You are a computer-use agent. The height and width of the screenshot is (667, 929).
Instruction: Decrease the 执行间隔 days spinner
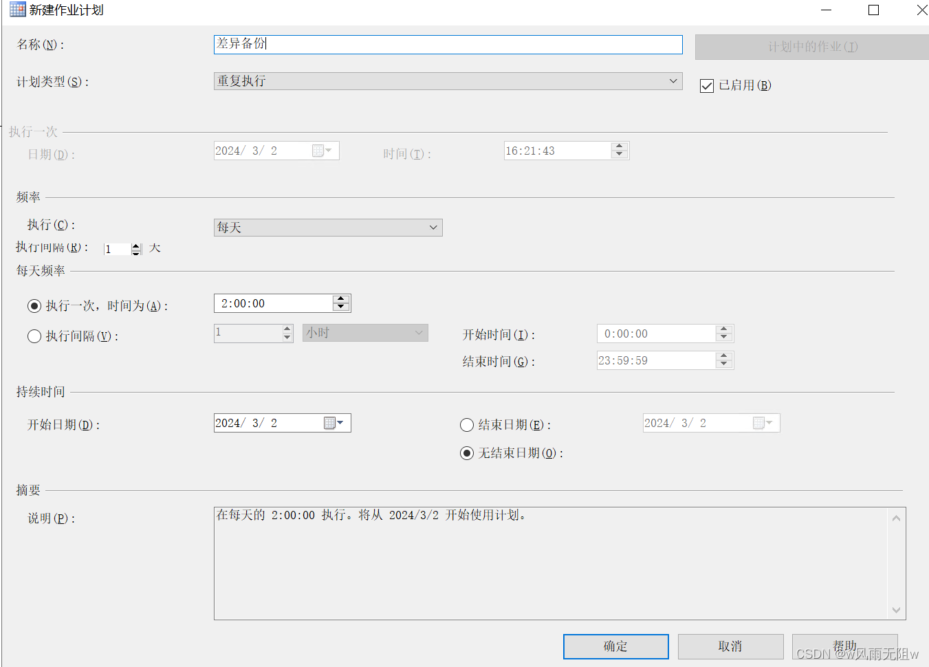pos(136,252)
